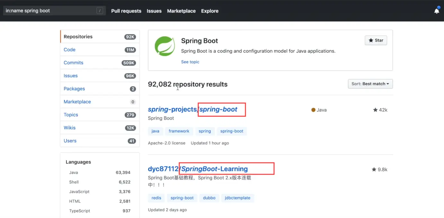Click the 9.8k star count for SpringBoot-Learning
The width and height of the screenshot is (444, 218).
[379, 169]
